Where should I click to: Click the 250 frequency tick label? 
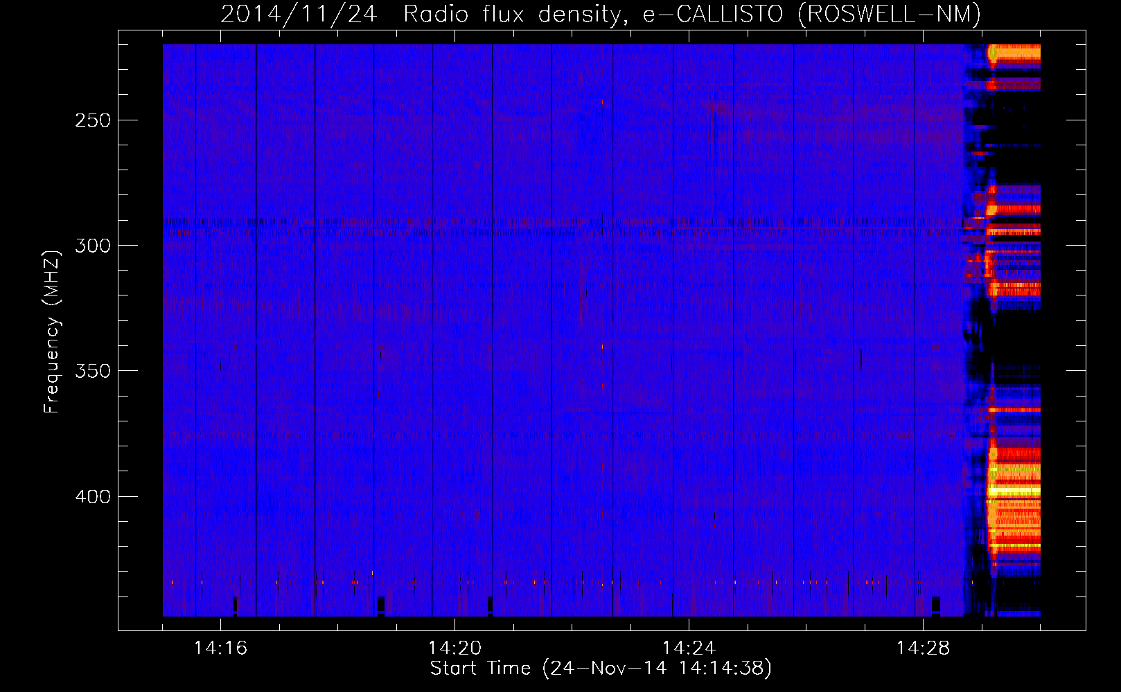(x=93, y=120)
